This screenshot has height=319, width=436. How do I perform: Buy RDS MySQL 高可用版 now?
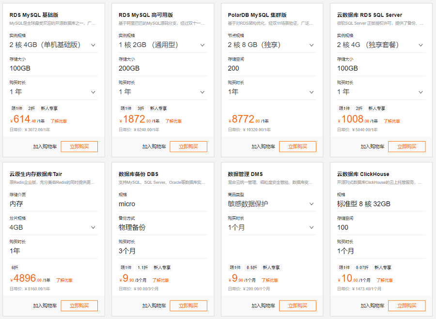[x=188, y=147]
